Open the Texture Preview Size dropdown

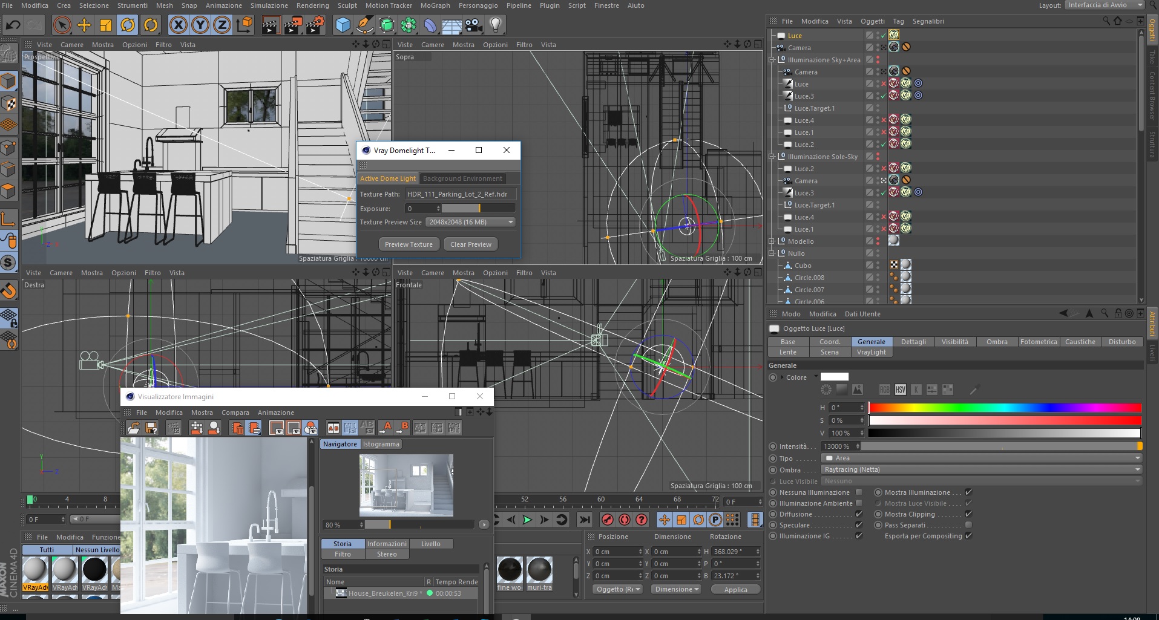tap(470, 222)
